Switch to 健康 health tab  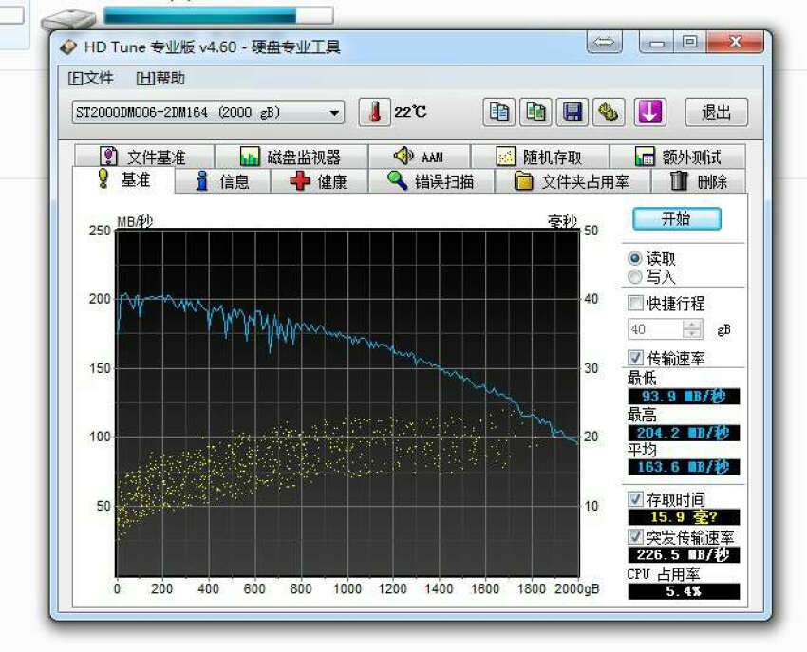pyautogui.click(x=319, y=181)
